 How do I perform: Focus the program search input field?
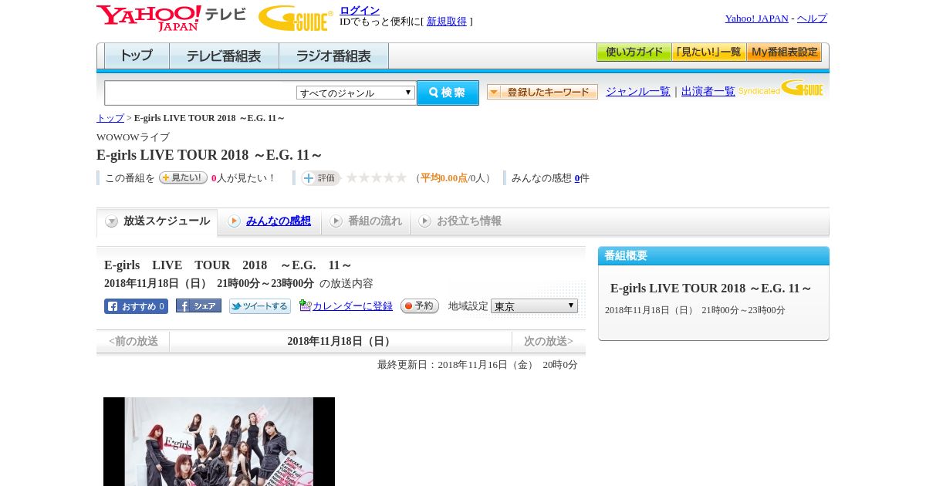201,93
